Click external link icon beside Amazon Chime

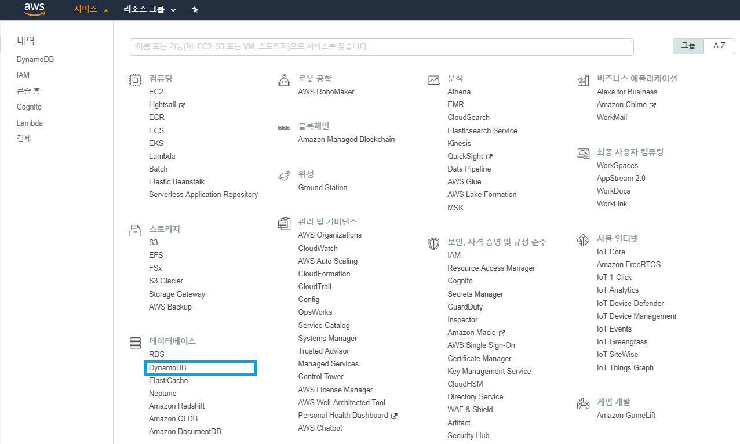pyautogui.click(x=653, y=105)
